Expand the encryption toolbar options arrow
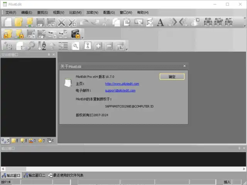The height and width of the screenshot is (185, 247). tap(83, 38)
